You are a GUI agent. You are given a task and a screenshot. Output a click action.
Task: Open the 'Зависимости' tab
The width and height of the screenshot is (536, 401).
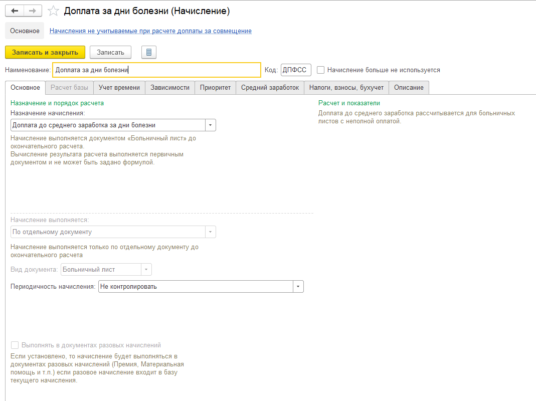170,88
